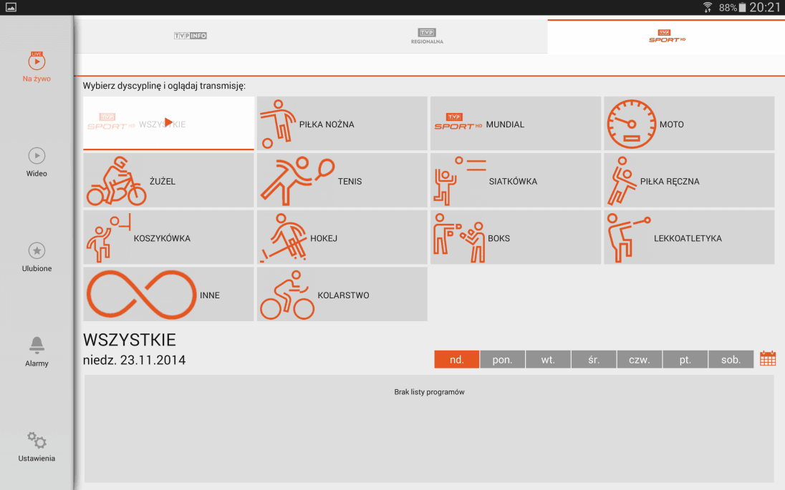Screen dimensions: 785x490
Task: Choose the Tenis discipline tile
Action: click(x=342, y=181)
